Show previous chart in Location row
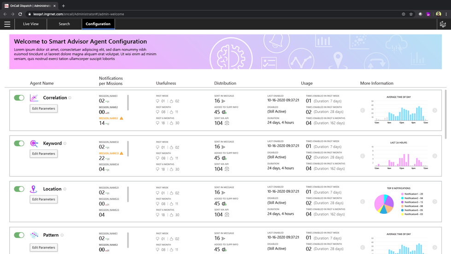 (x=363, y=201)
